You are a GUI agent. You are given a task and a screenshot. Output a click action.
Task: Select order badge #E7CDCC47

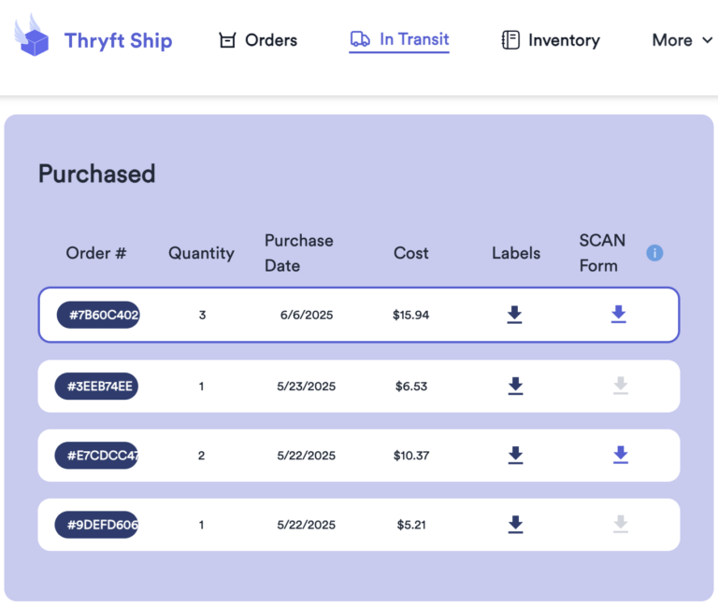(96, 456)
